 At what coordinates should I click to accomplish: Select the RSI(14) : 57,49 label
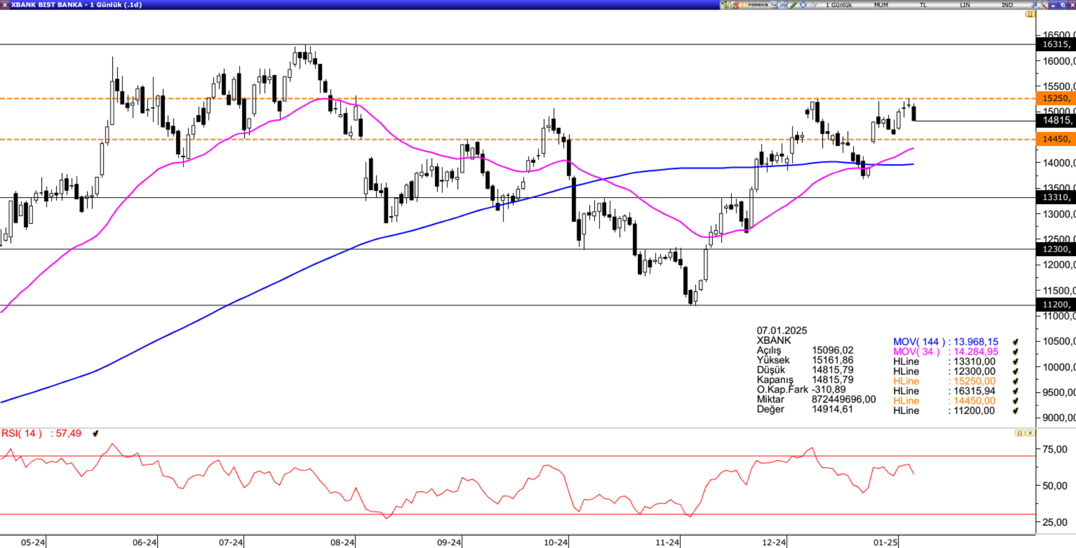41,433
